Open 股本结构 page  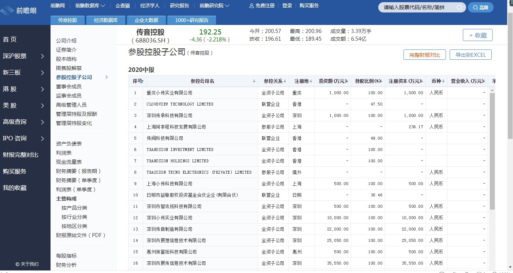66,59
